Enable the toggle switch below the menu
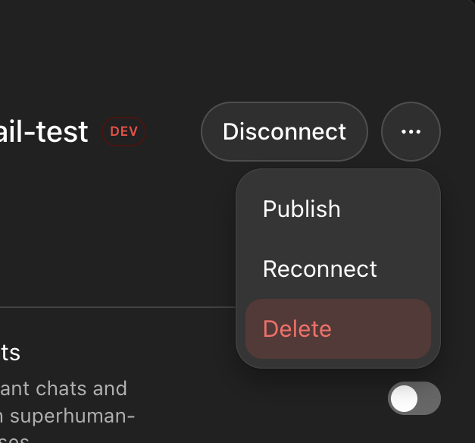The width and height of the screenshot is (475, 443). pos(414,398)
